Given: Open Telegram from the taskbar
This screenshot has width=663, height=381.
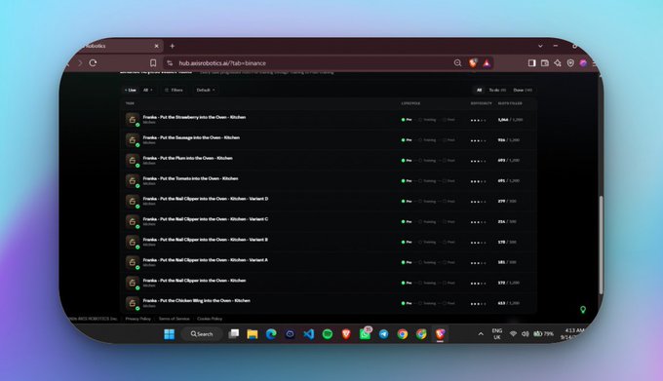Looking at the screenshot, I should pos(383,334).
